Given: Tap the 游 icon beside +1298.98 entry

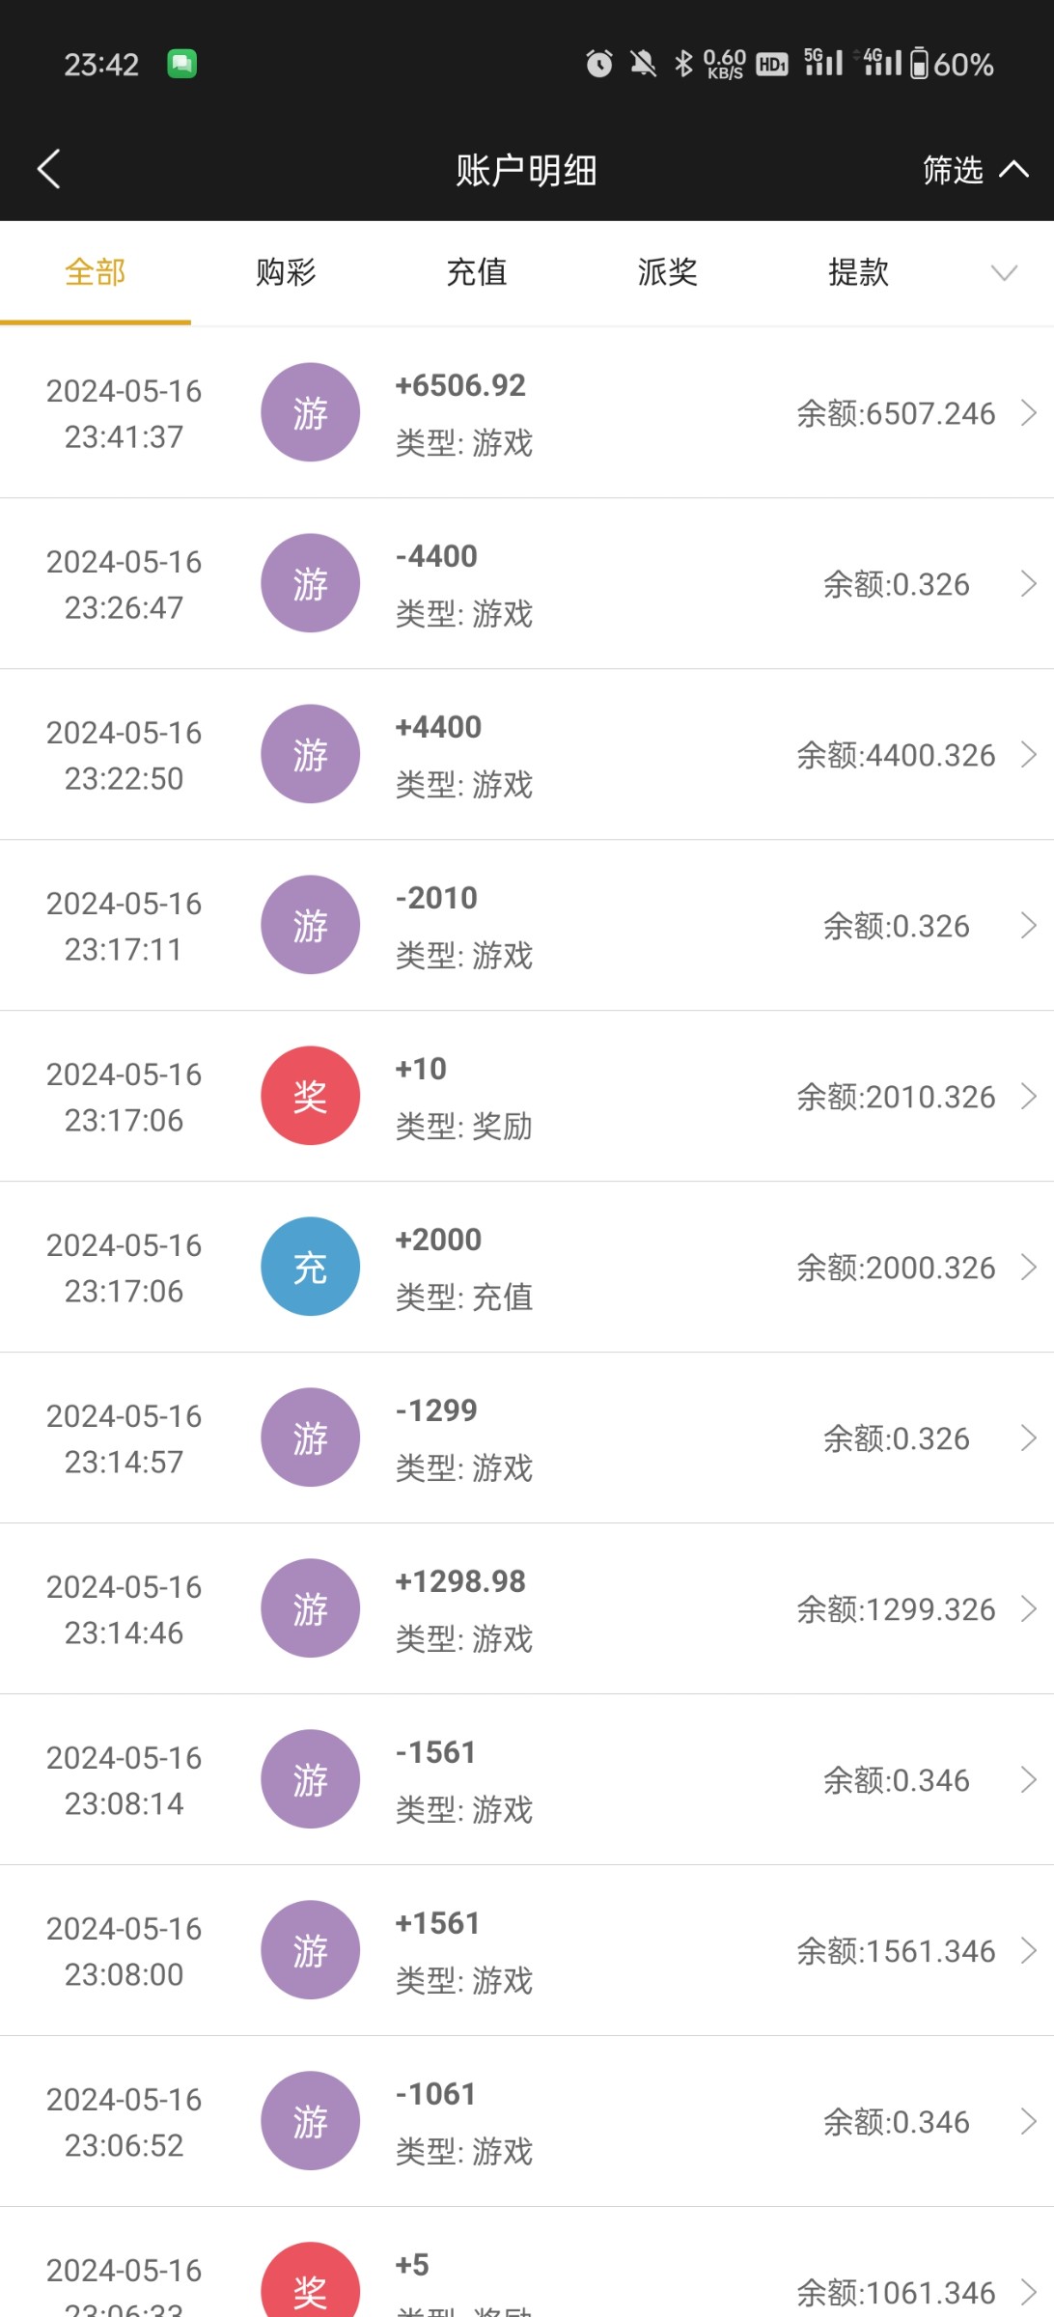Looking at the screenshot, I should point(310,1608).
